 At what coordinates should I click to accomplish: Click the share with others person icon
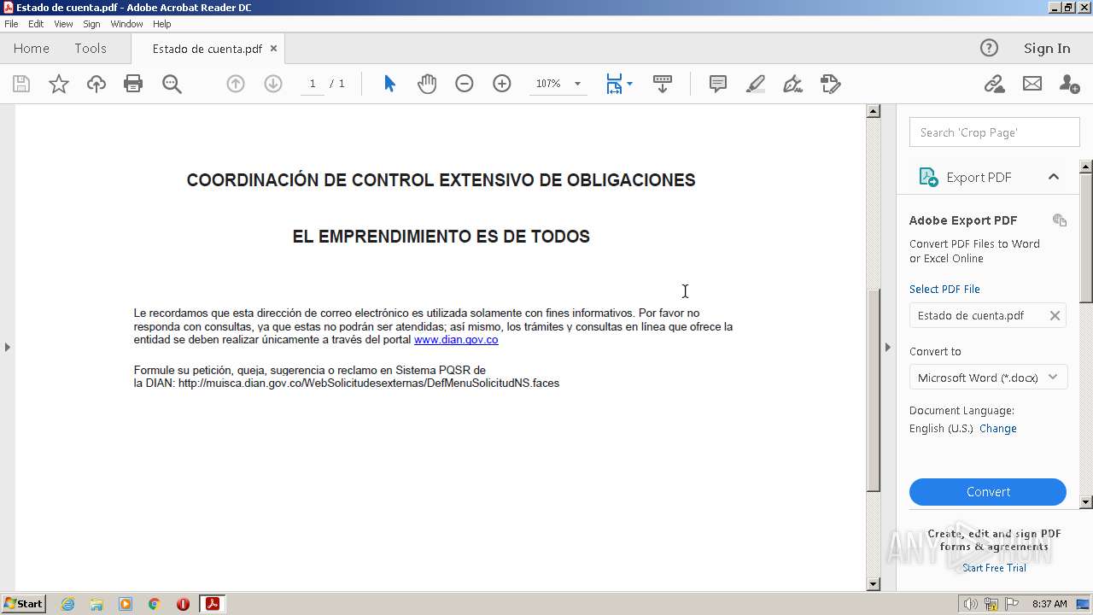click(x=1069, y=84)
